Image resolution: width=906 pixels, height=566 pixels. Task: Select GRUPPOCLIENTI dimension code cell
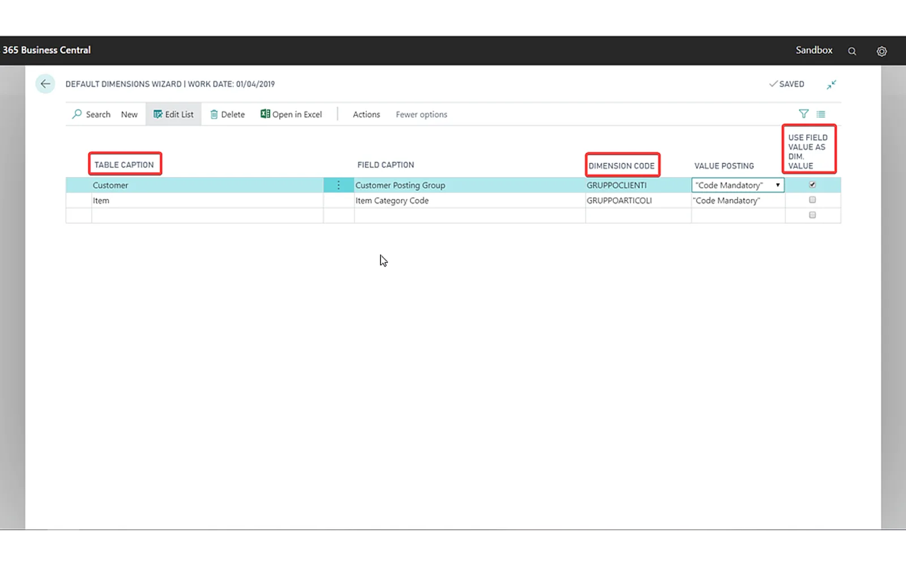pyautogui.click(x=638, y=185)
